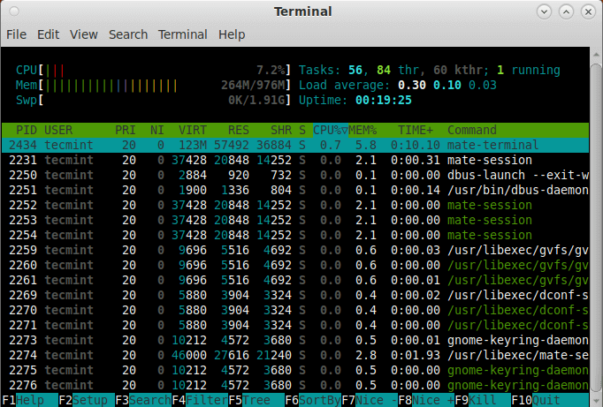
Task: Sort by the TIME+ column header
Action: 416,130
